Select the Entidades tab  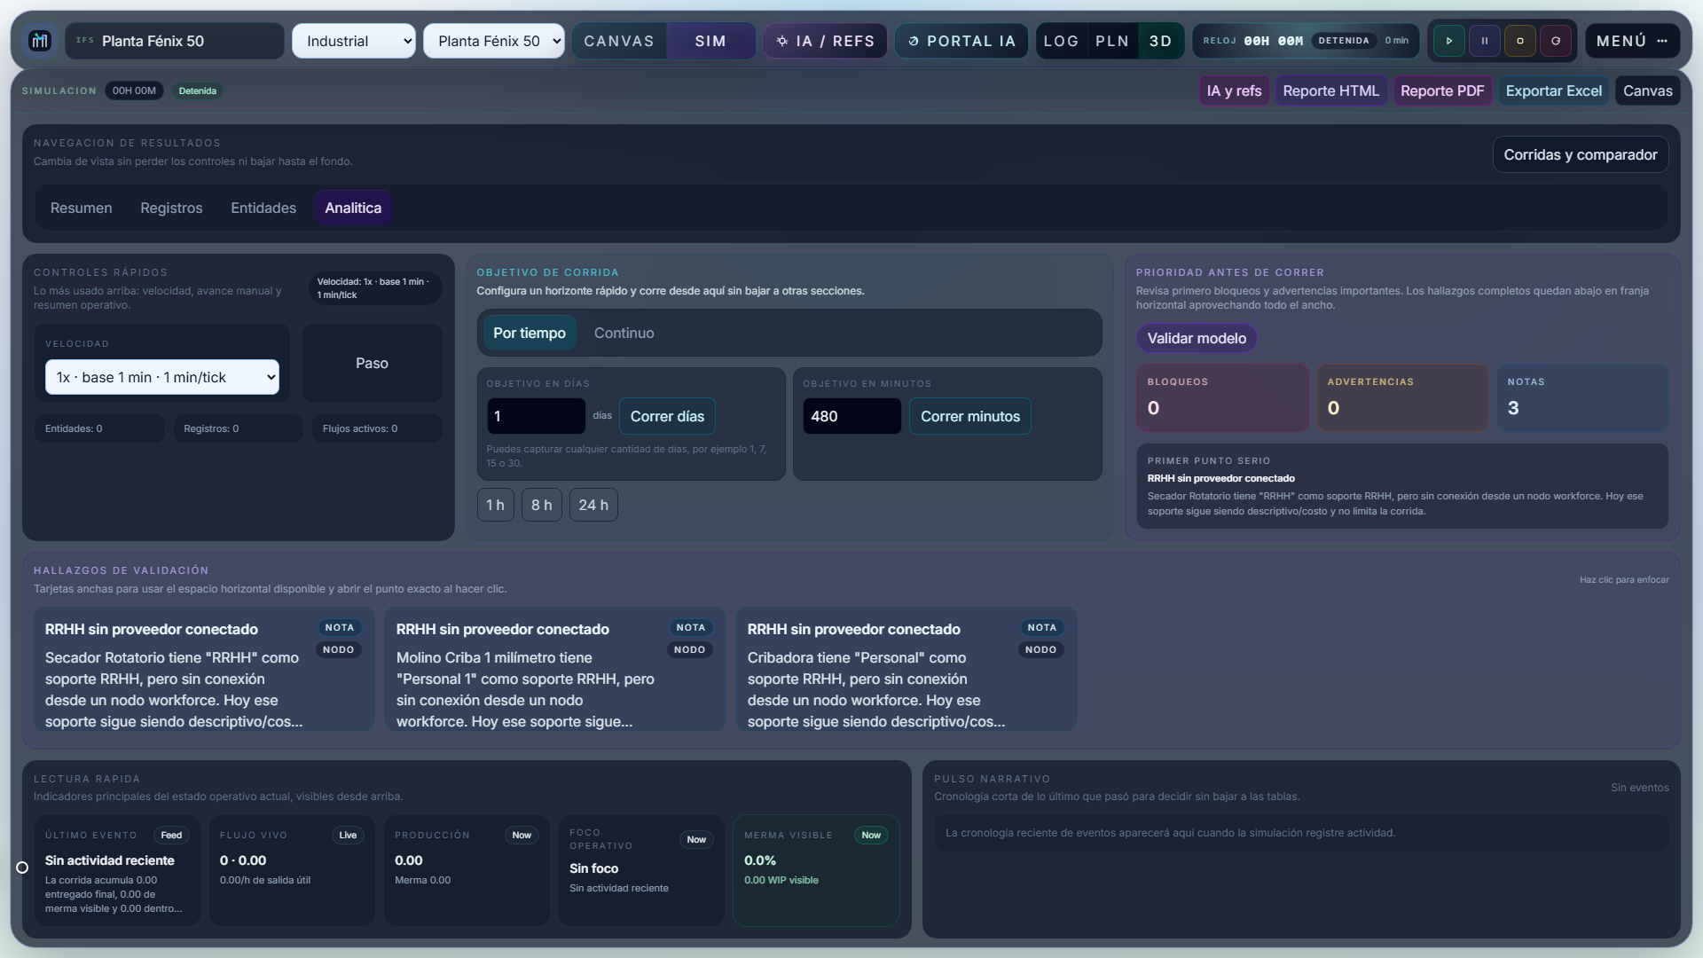click(x=263, y=208)
